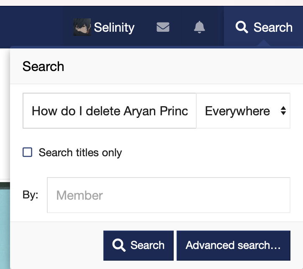303x269 pixels.
Task: Click the teal image strip behind the popup
Action: [5, 226]
